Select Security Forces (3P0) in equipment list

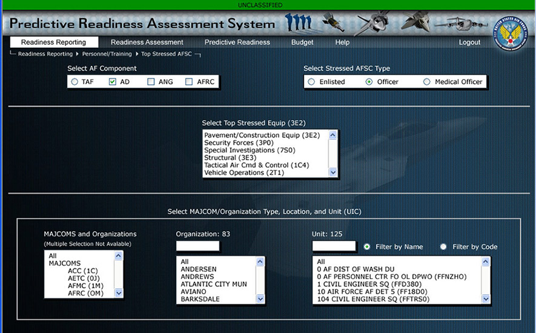click(236, 142)
